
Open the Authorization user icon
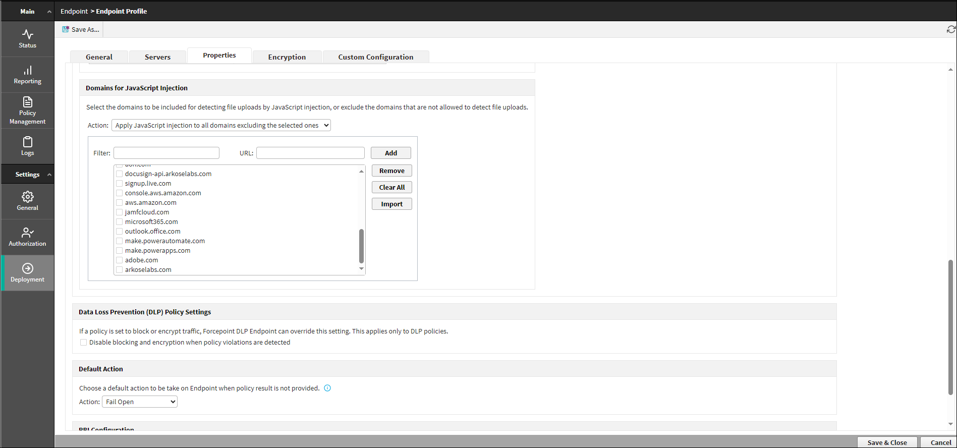click(27, 233)
